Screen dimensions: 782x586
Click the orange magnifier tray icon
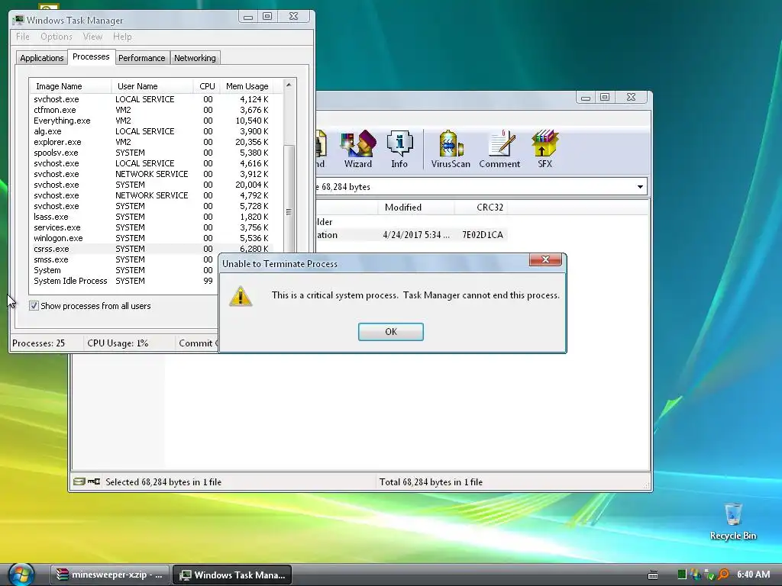(x=723, y=575)
